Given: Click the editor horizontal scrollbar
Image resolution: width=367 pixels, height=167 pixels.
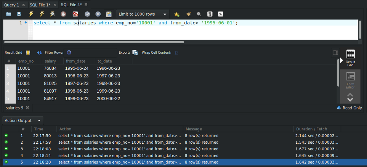Looking at the screenshot, I should 94,42.
